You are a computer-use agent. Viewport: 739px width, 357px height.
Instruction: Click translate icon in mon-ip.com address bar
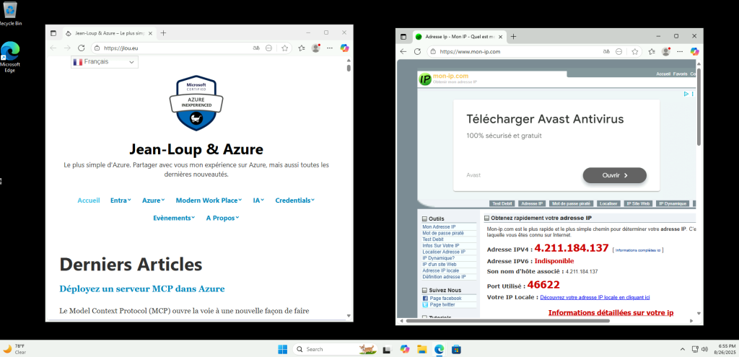[606, 51]
